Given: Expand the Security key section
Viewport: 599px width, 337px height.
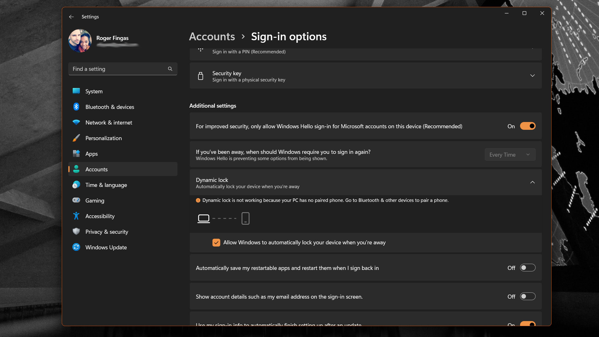Looking at the screenshot, I should (x=532, y=76).
